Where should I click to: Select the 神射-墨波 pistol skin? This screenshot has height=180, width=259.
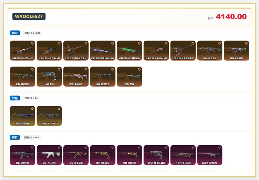49,77
